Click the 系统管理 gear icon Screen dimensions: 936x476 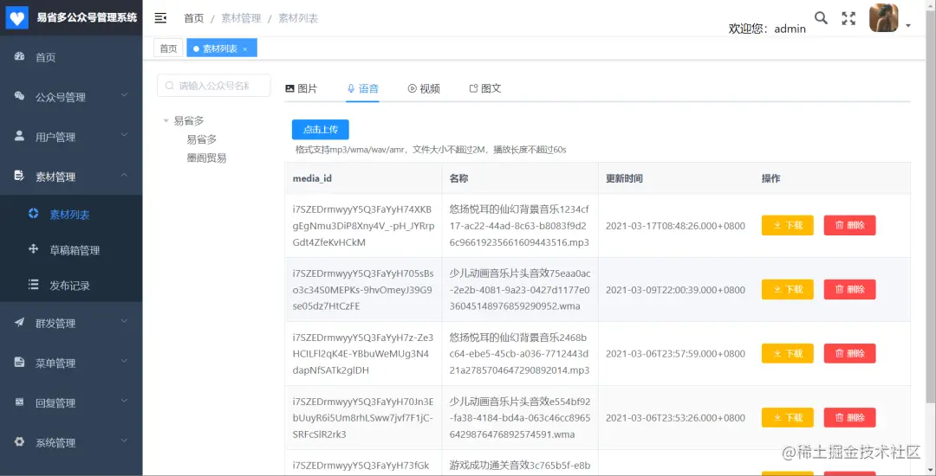[19, 442]
